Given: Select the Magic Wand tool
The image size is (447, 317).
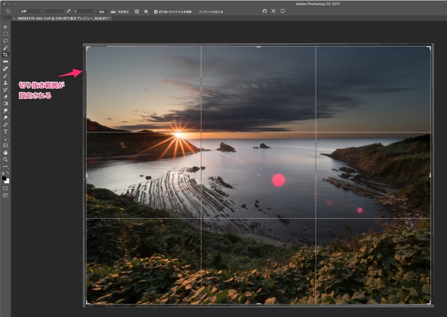Looking at the screenshot, I should (5, 48).
